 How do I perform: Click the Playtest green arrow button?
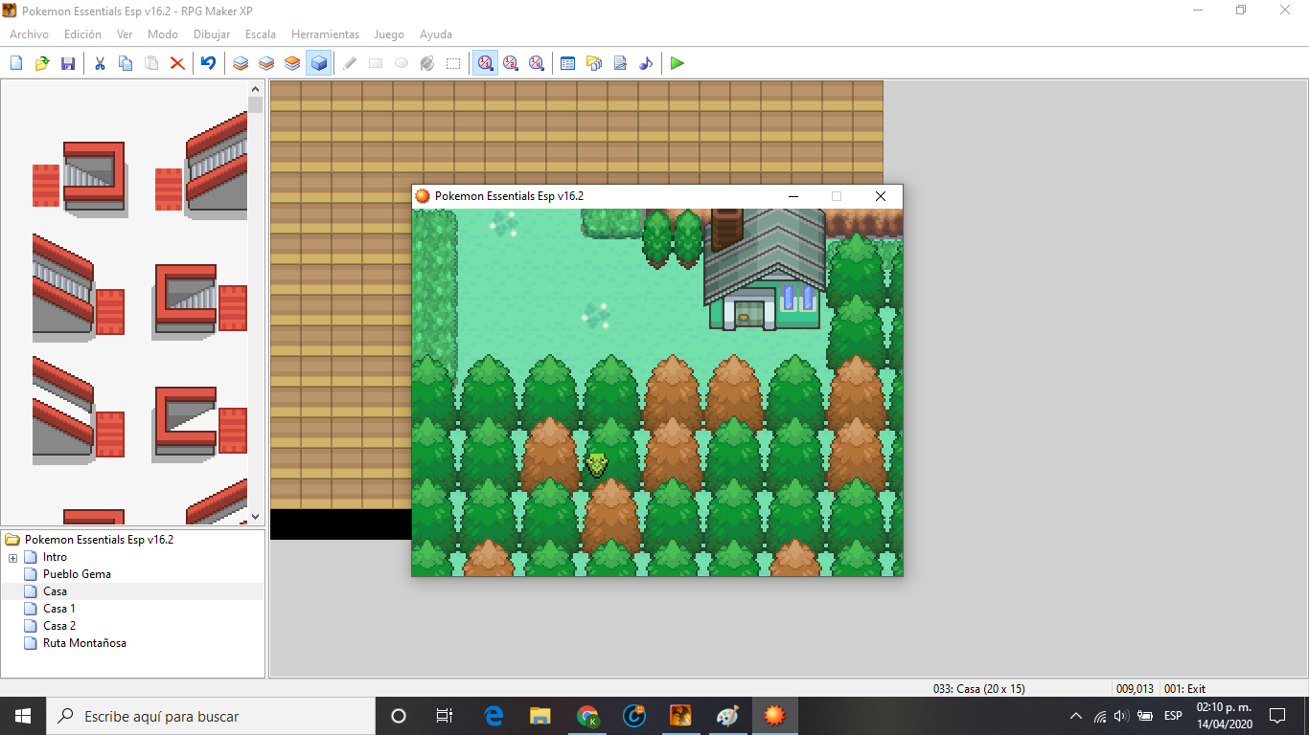pos(677,63)
